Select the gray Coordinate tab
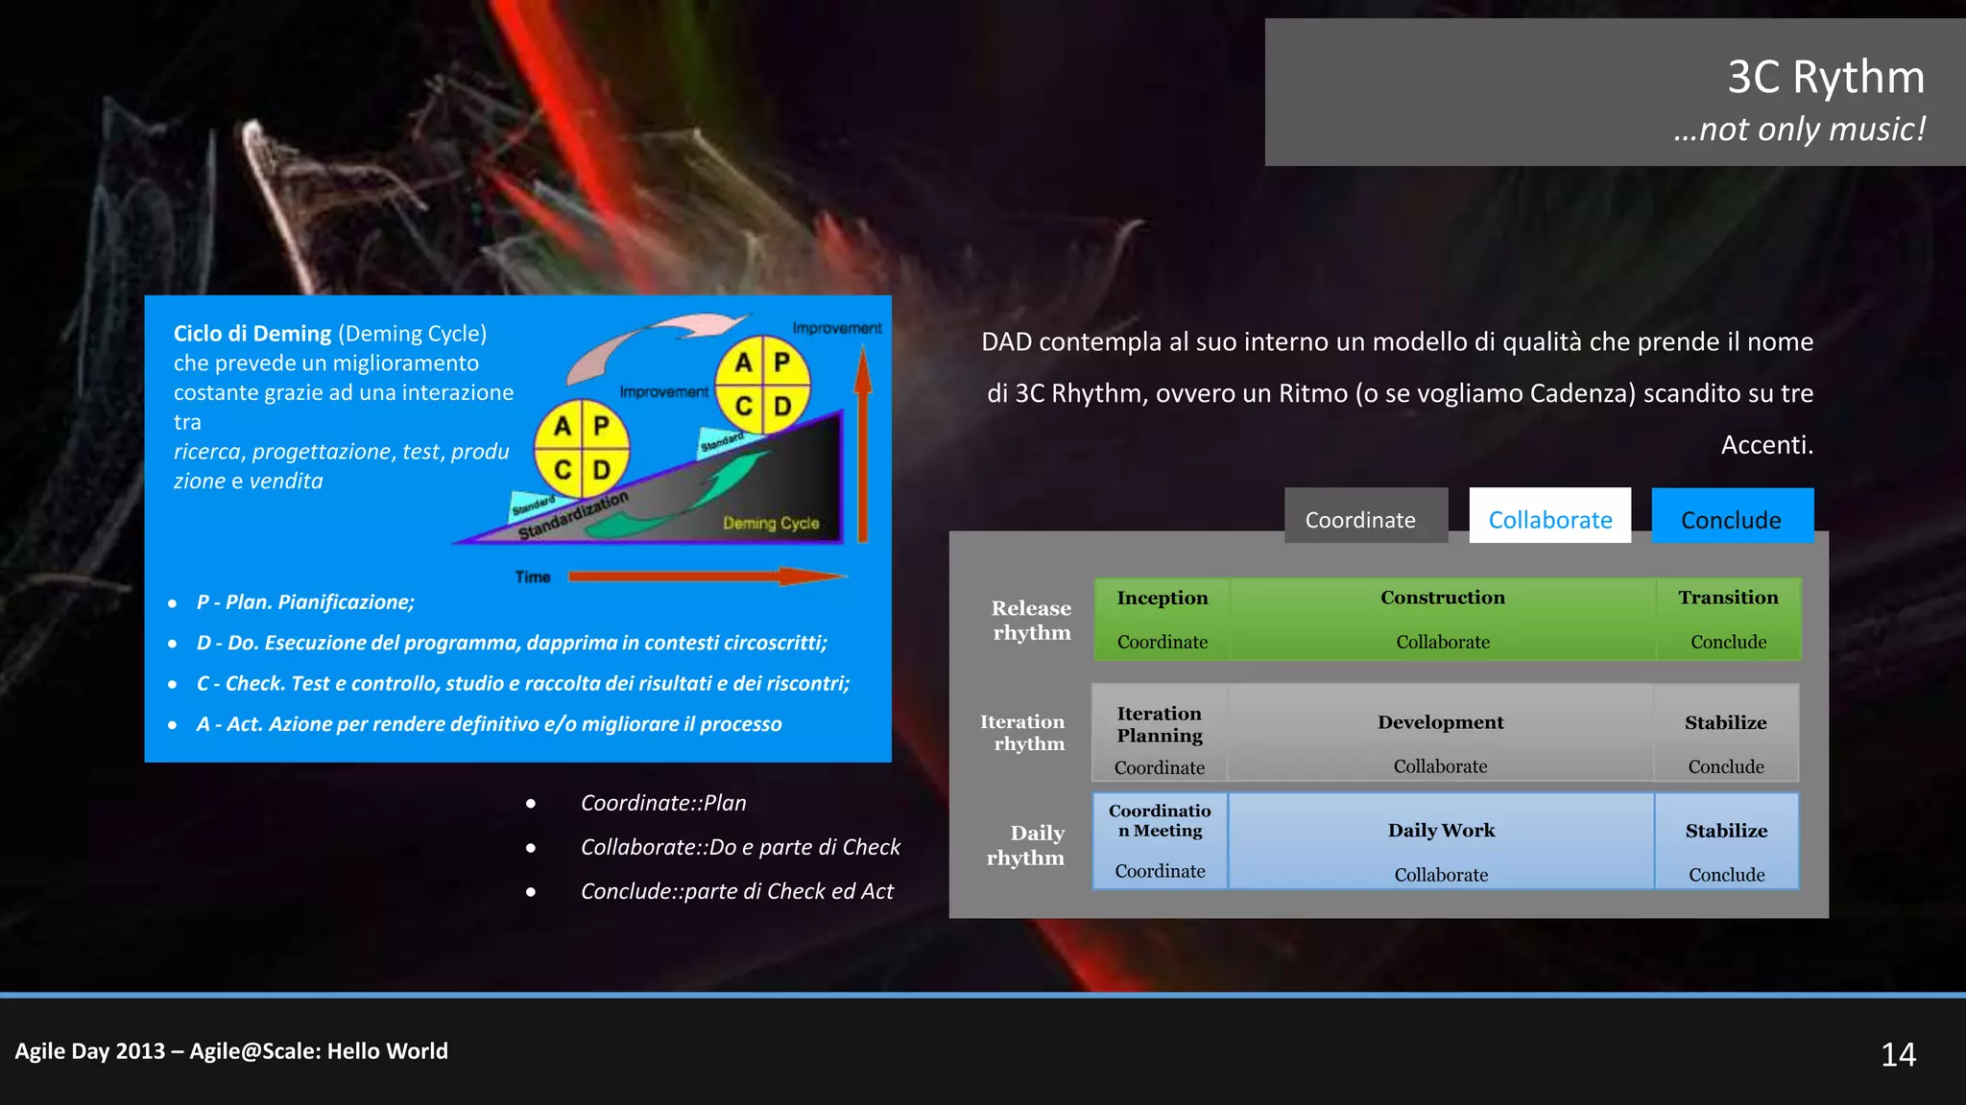Image resolution: width=1966 pixels, height=1105 pixels. (x=1366, y=516)
